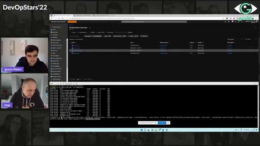Click Stop sharing in the screen share bar
This screenshot has width=260, height=146.
pyautogui.click(x=162, y=123)
